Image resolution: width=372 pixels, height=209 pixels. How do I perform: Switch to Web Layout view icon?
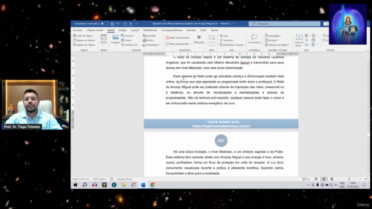click(x=332, y=179)
